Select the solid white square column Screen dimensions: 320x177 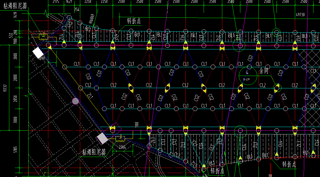(38, 53)
